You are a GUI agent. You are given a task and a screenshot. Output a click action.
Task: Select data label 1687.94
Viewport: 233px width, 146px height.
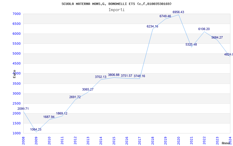pyautogui.click(x=49, y=117)
